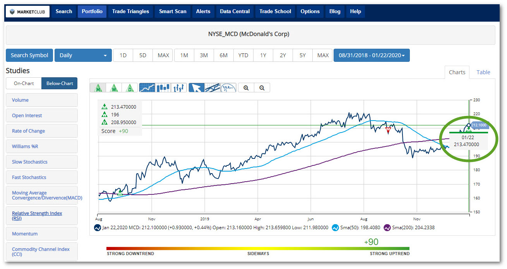Set range to 1M

(x=184, y=55)
